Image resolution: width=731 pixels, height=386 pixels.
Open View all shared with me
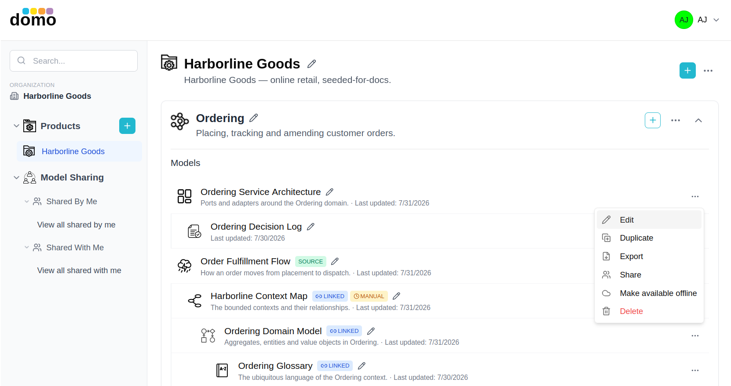point(79,271)
